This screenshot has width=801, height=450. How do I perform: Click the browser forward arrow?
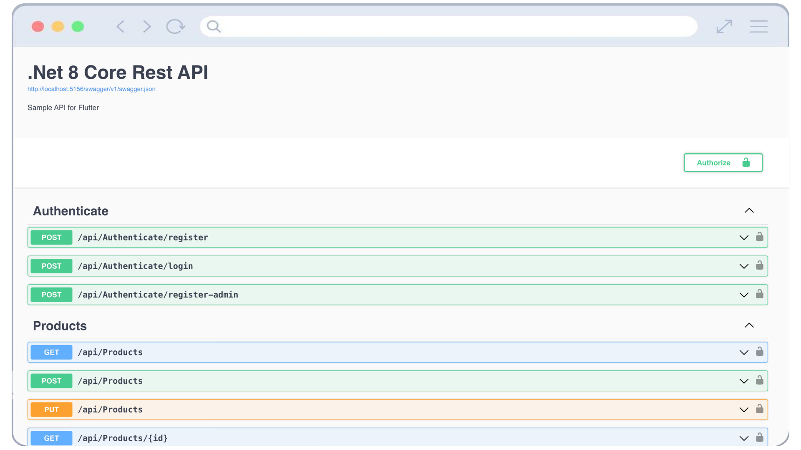pos(146,27)
